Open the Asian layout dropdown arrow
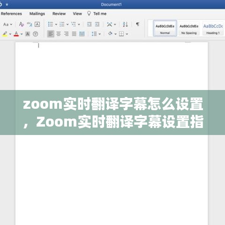Viewport: 225px width, 225px height. click(x=115, y=24)
